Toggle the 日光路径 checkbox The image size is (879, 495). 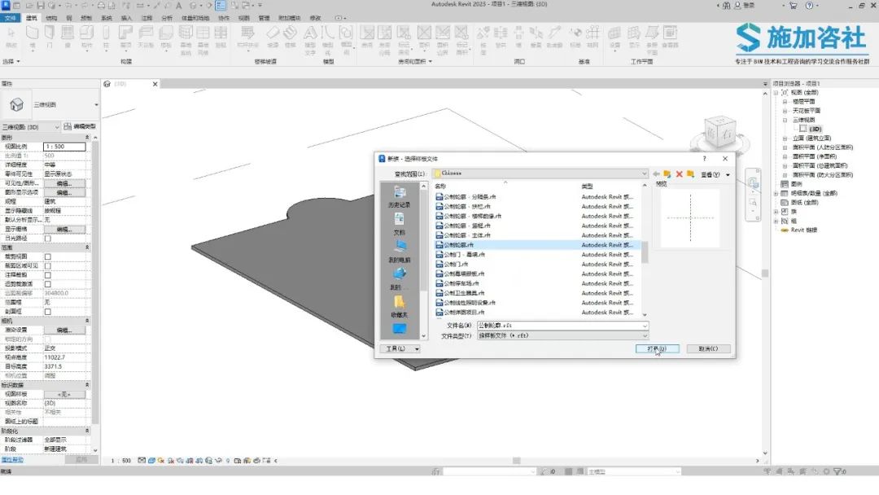(48, 239)
